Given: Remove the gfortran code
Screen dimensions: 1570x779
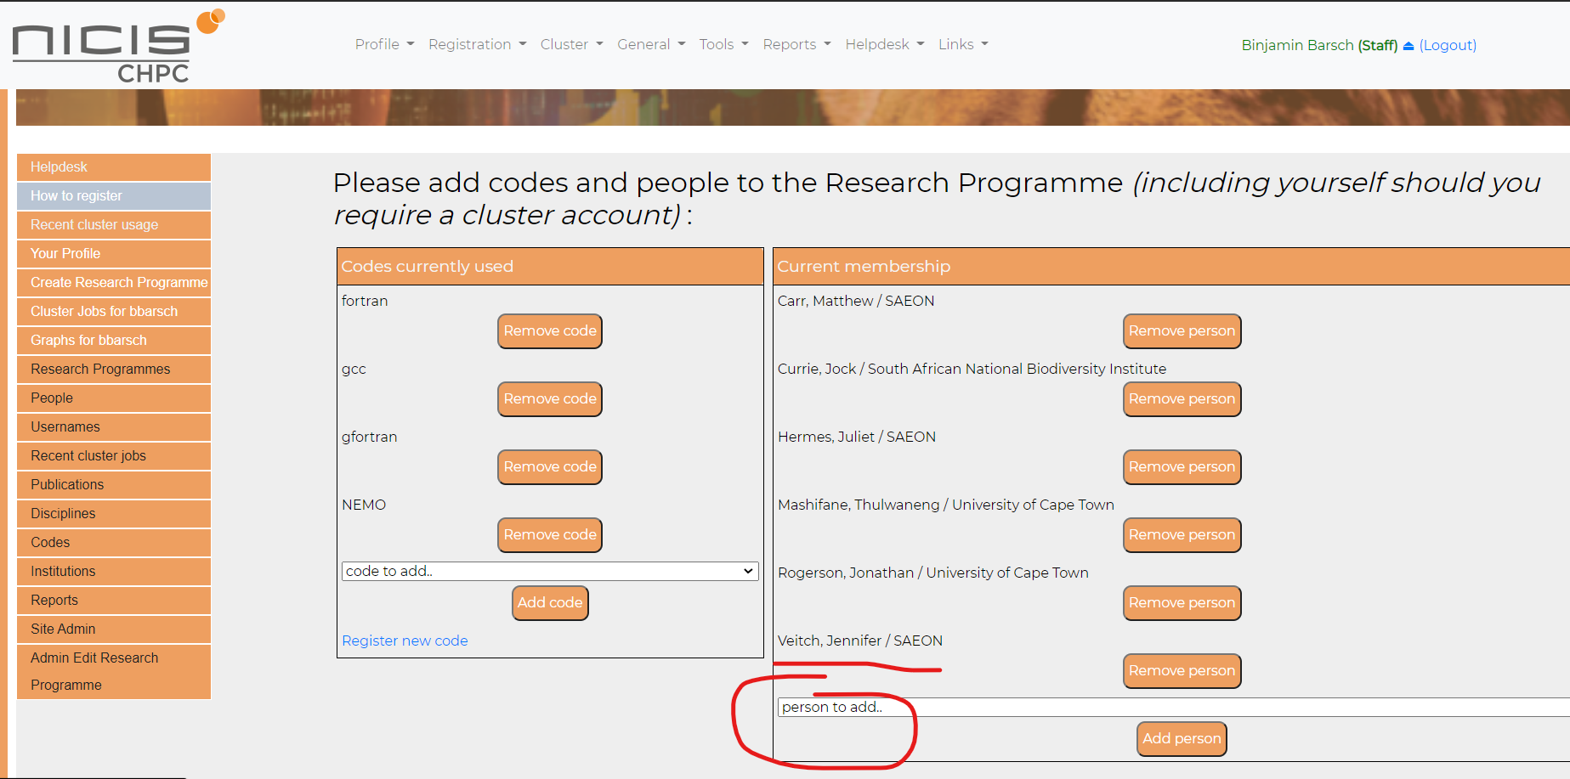Looking at the screenshot, I should (x=550, y=467).
